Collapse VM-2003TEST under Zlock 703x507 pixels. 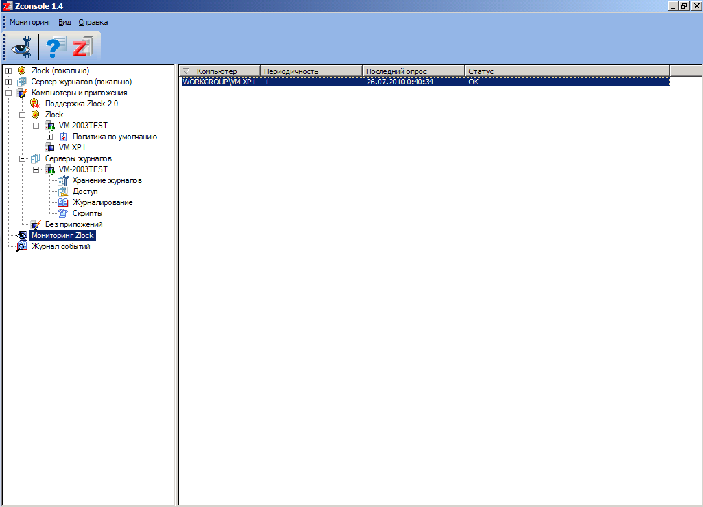(36, 126)
